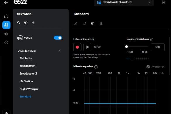Click the Mikrofon panel heading
171x114 pixels.
(24, 14)
